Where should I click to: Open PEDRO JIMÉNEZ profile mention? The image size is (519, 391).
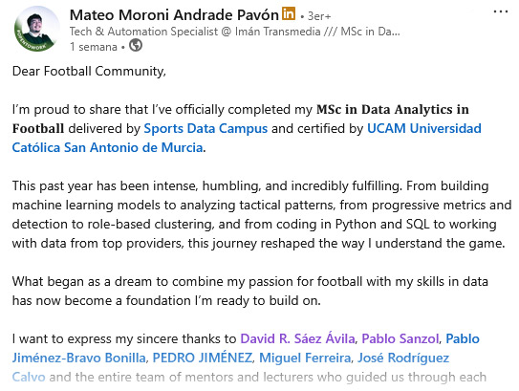[x=202, y=358]
